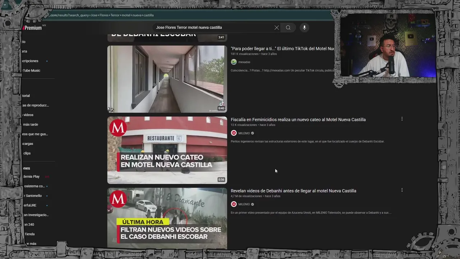The height and width of the screenshot is (259, 460).
Task: Open 'Fiscalía en Feminicidios realiza un nuevo cateo' title
Action: [298, 119]
